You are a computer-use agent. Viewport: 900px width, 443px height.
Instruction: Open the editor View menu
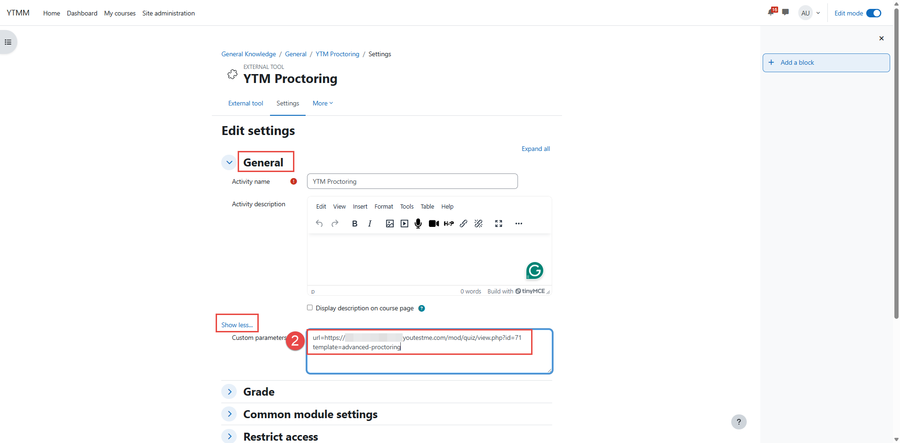(339, 207)
